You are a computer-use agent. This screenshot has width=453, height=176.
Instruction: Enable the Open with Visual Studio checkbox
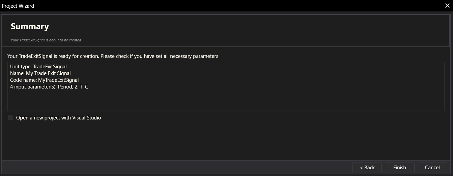pyautogui.click(x=10, y=118)
